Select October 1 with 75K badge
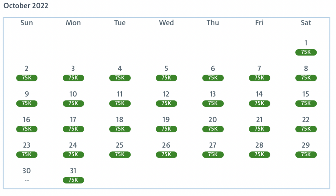336x196 pixels. pyautogui.click(x=306, y=48)
